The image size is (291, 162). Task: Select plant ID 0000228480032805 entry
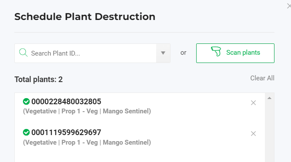pyautogui.click(x=66, y=102)
